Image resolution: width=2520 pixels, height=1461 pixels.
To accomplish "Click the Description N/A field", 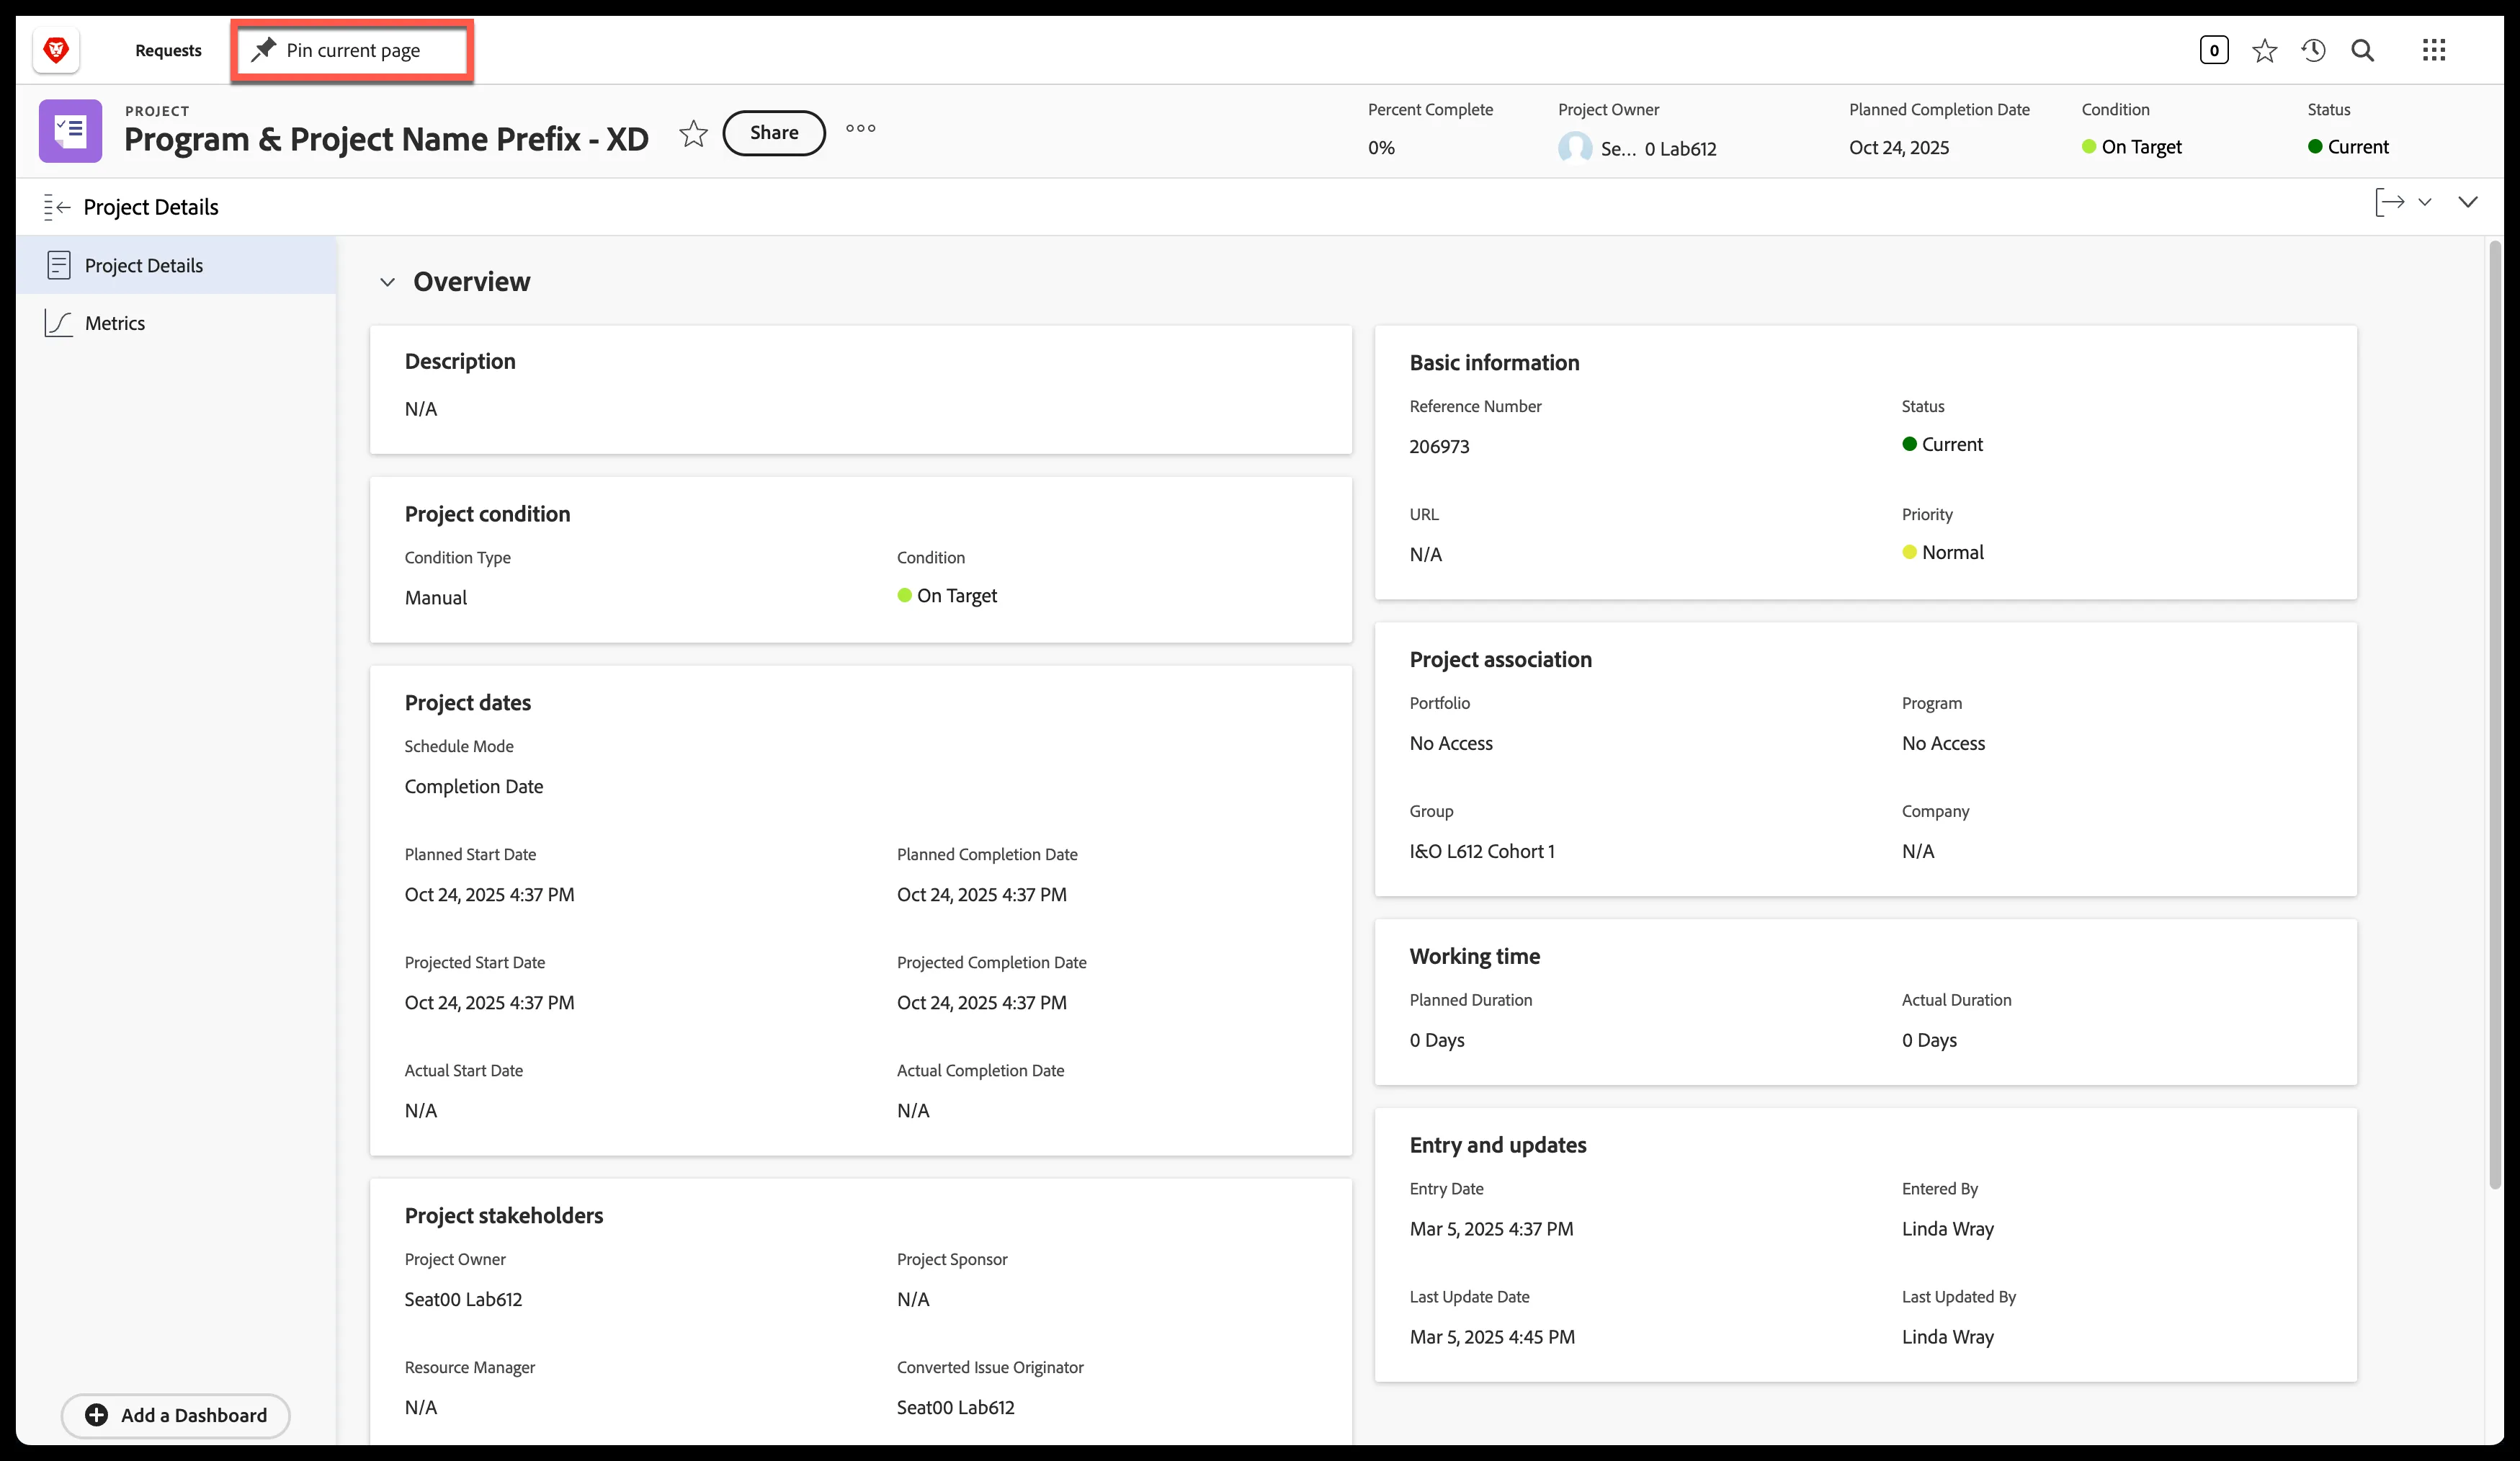I will [420, 409].
